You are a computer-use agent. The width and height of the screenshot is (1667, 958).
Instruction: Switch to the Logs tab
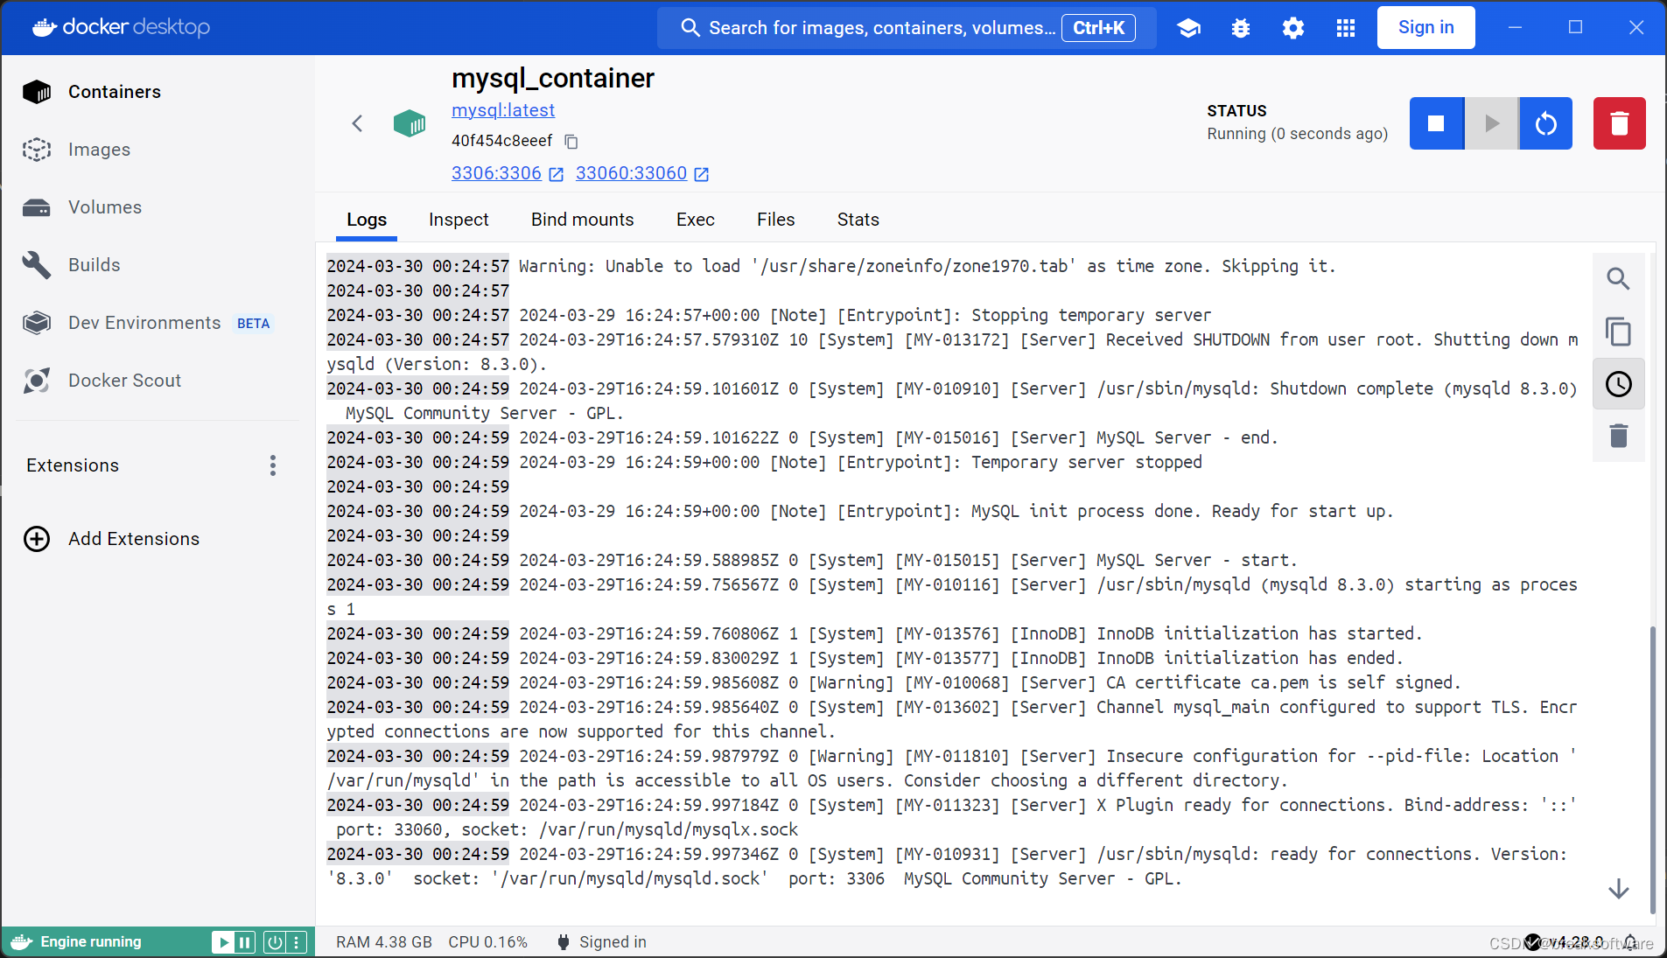click(367, 220)
